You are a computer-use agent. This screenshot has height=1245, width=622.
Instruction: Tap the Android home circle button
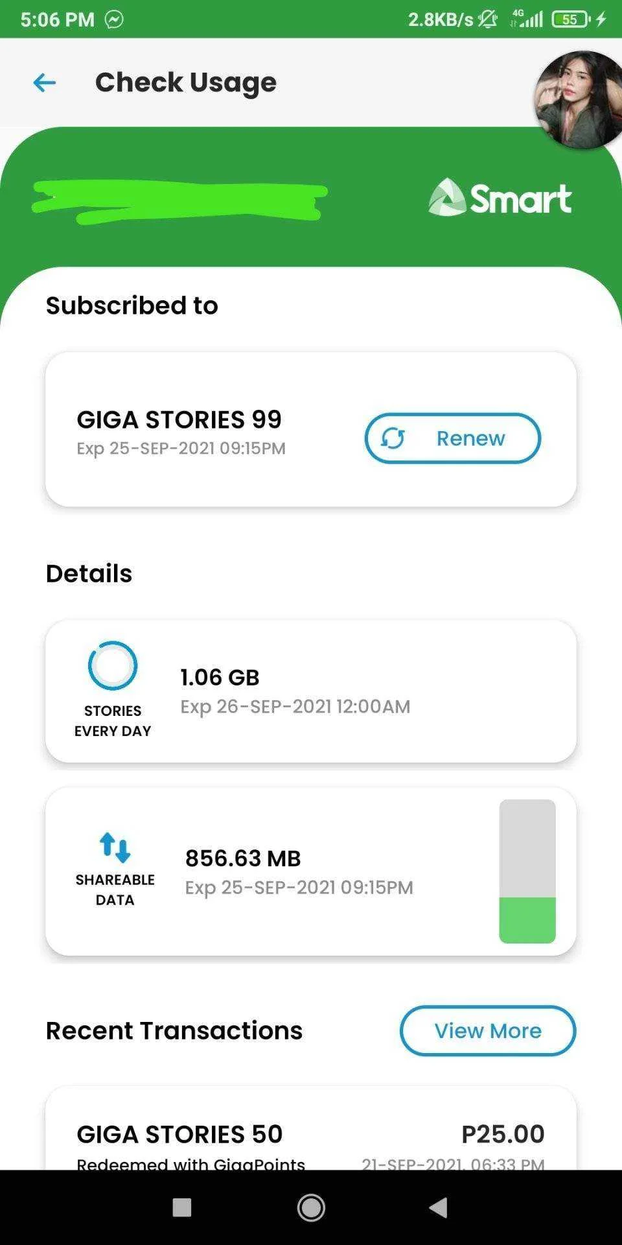pyautogui.click(x=311, y=1207)
